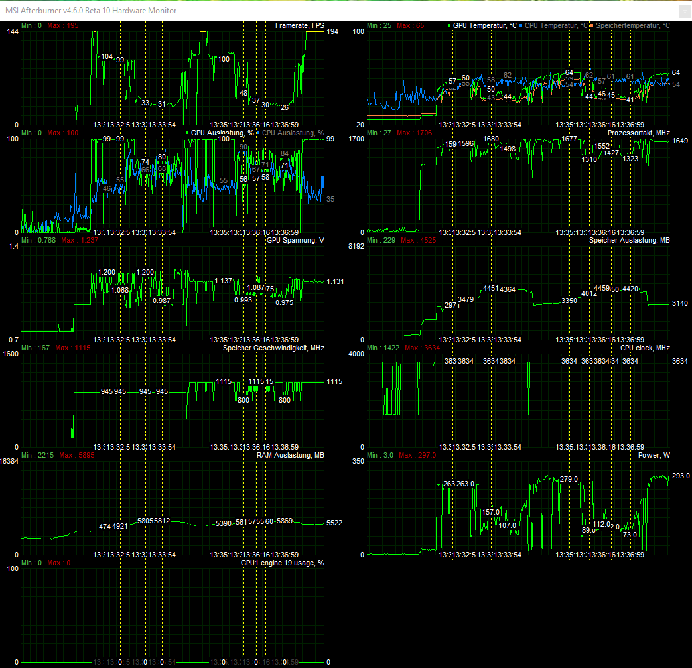Click the 'Min : 27' value
The image size is (692, 668).
click(x=379, y=133)
